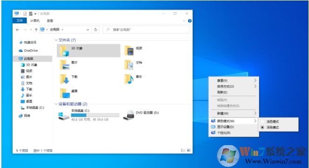Select the DVD 驱动器 (D:) drive tile
The image size is (309, 168).
click(141, 115)
